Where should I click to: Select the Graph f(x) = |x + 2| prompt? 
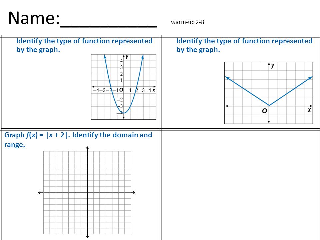point(78,140)
